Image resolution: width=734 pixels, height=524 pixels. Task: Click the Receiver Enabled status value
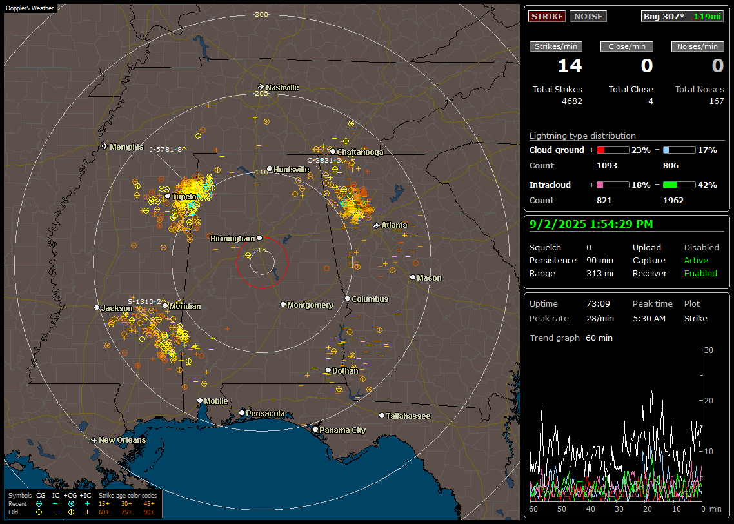[x=700, y=273]
